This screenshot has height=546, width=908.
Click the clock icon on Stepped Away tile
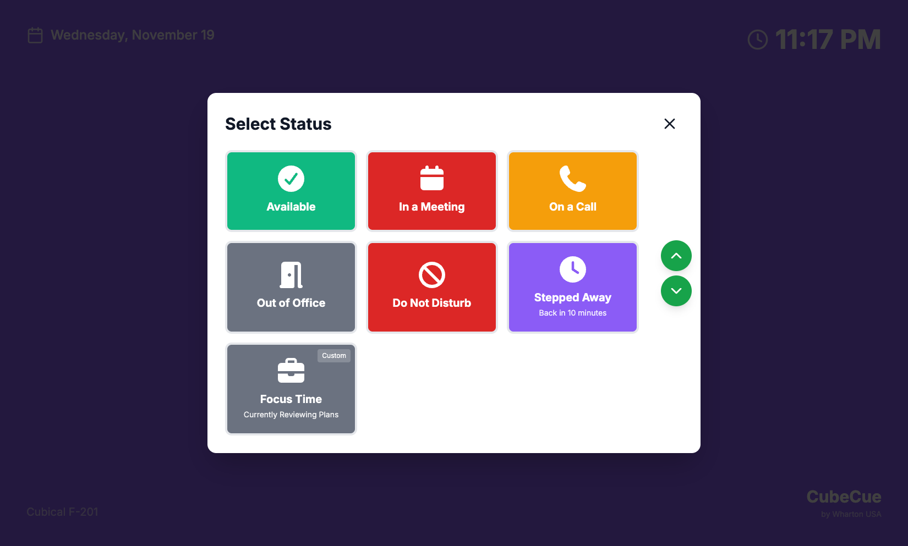[x=573, y=269]
